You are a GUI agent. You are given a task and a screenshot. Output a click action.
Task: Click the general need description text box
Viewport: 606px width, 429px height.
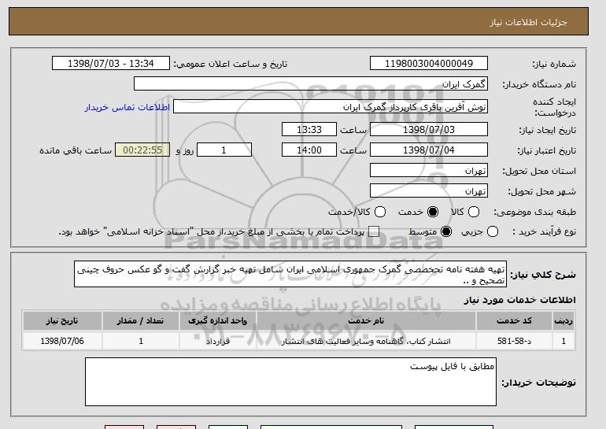[x=290, y=275]
